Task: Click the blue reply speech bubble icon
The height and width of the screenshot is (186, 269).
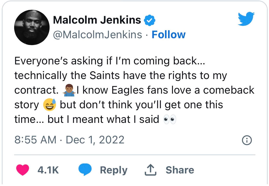Action: (85, 170)
